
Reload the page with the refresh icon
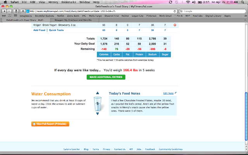point(175,11)
